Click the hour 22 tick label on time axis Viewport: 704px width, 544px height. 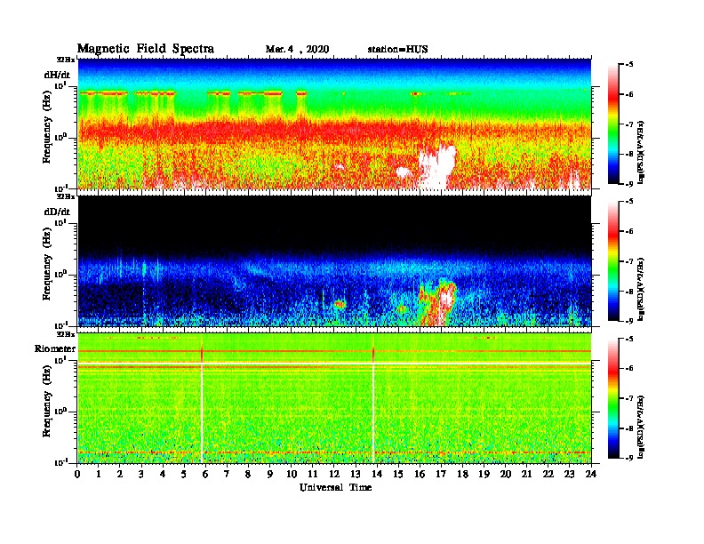coord(548,474)
